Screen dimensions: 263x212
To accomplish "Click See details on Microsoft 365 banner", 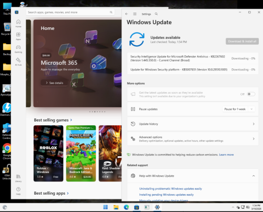I will click(x=54, y=83).
